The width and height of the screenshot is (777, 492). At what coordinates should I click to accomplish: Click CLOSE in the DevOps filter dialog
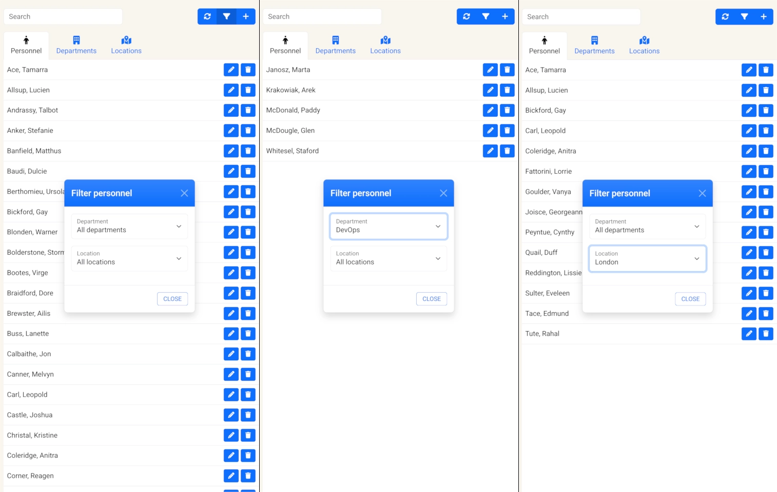[432, 299]
